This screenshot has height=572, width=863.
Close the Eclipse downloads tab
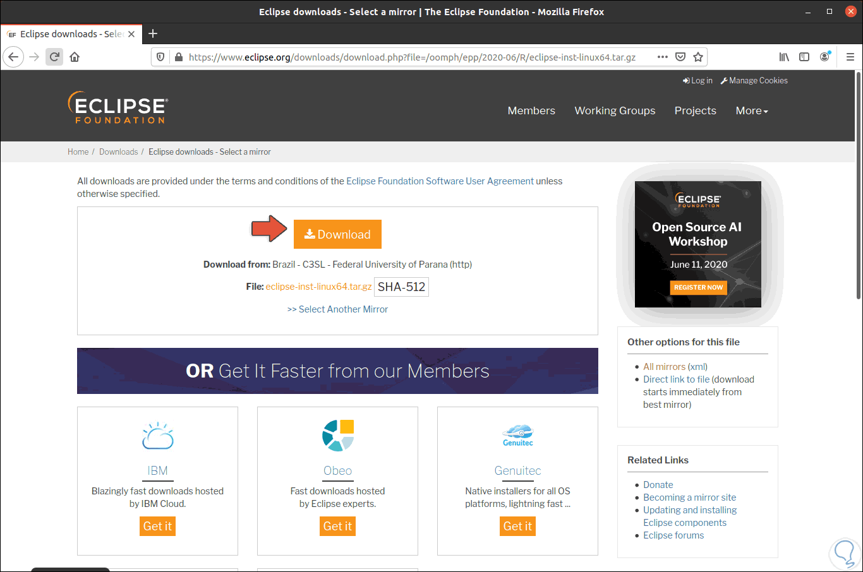click(131, 34)
